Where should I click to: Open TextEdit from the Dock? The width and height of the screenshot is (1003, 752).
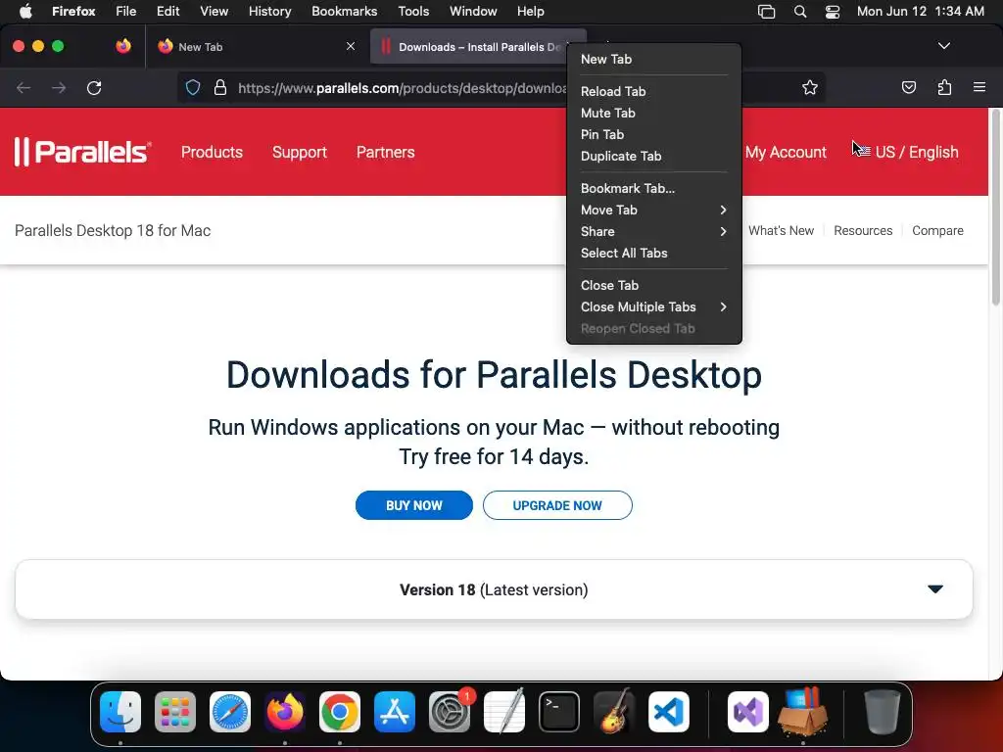tap(504, 712)
